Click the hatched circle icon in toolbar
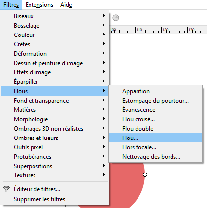Image resolution: width=207 pixels, height=208 pixels. coord(116,18)
